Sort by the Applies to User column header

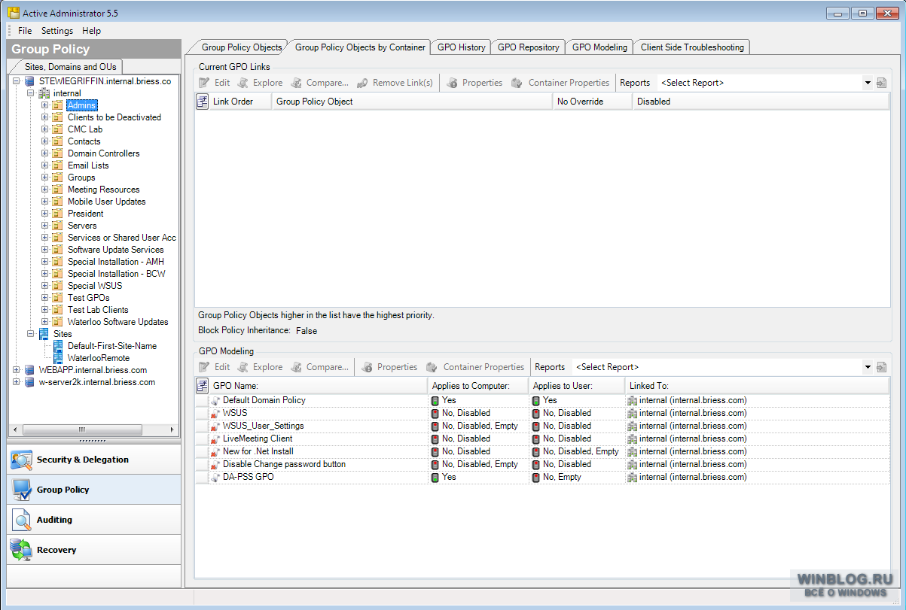pos(576,386)
